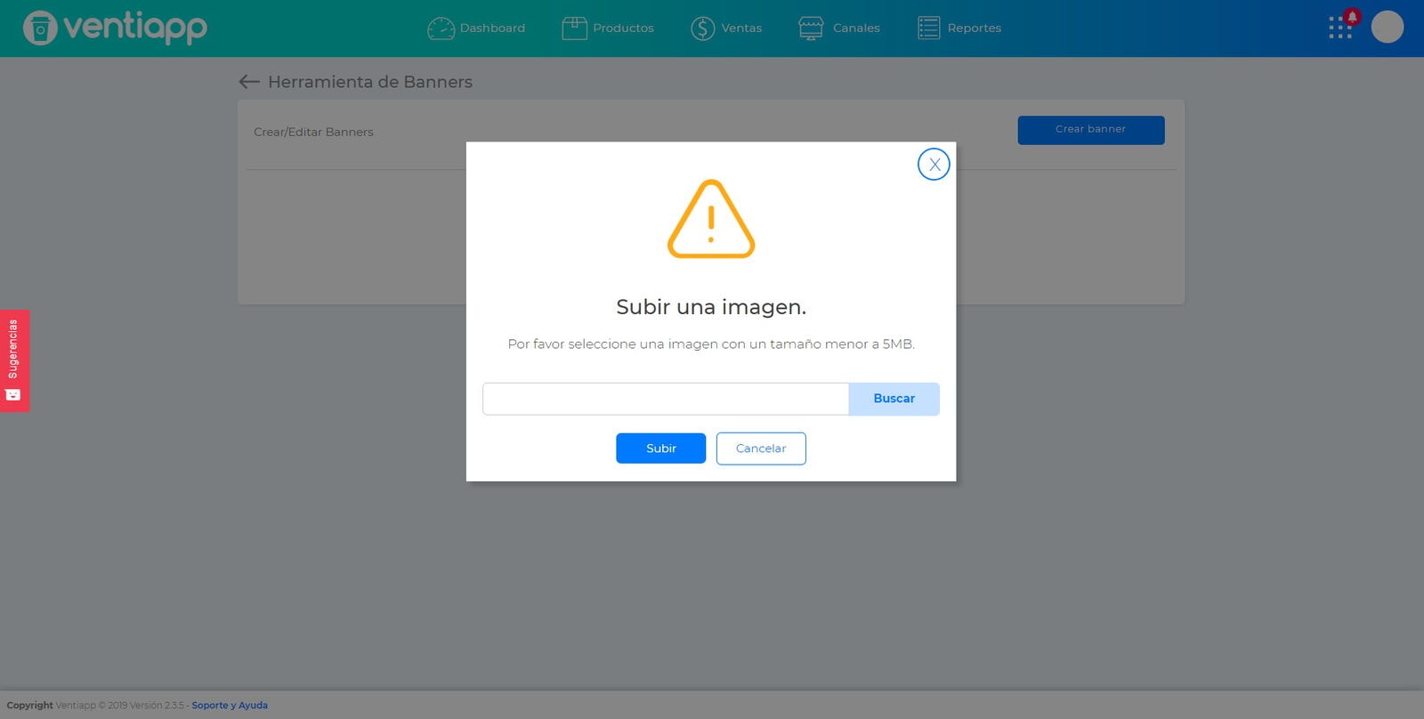Click the 'Subir una imagen.' heading

[x=711, y=307]
